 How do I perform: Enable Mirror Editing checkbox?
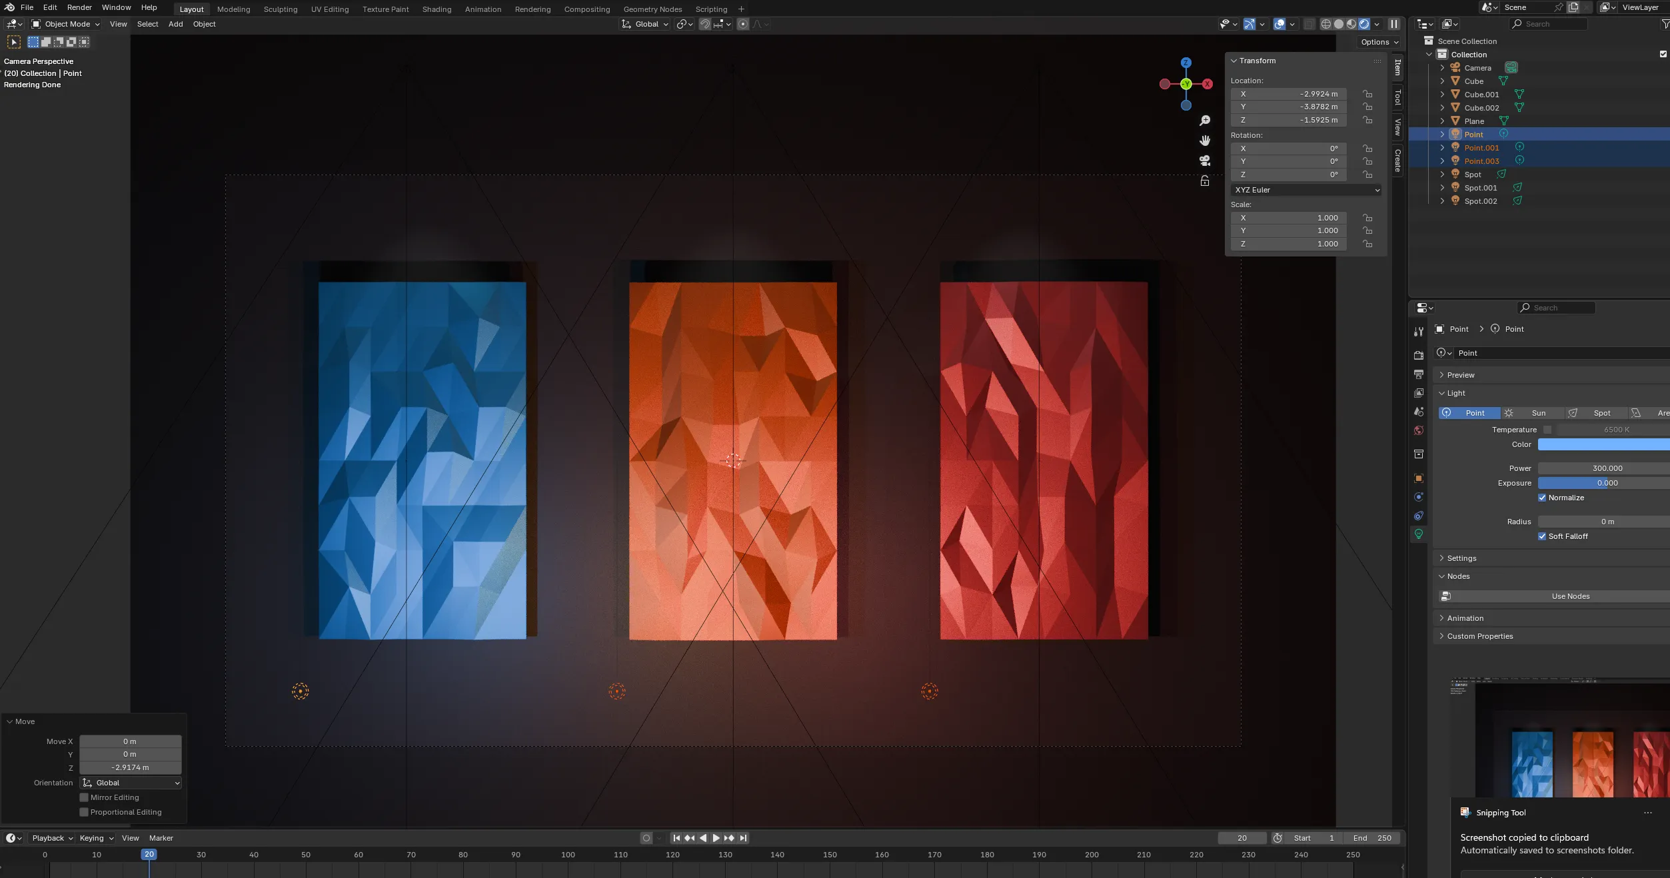[84, 797]
